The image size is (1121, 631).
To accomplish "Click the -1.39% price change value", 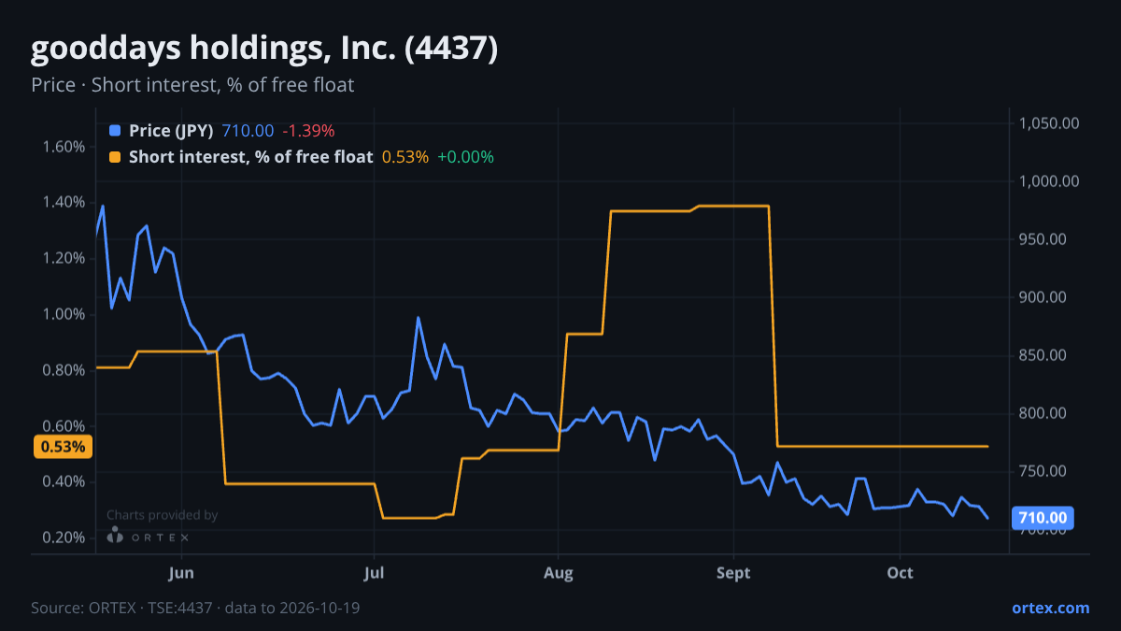I will (308, 131).
